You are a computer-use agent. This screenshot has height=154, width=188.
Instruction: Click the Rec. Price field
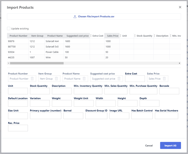(x=18, y=128)
